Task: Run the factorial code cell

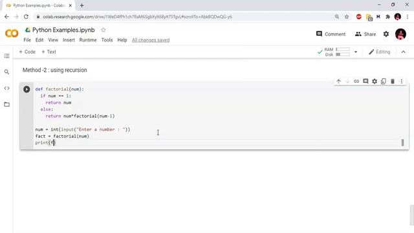Action: 27,89
